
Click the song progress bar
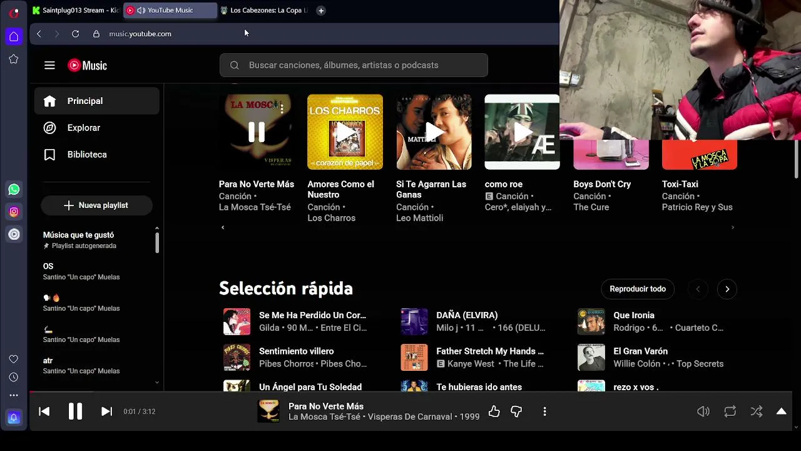(411, 393)
